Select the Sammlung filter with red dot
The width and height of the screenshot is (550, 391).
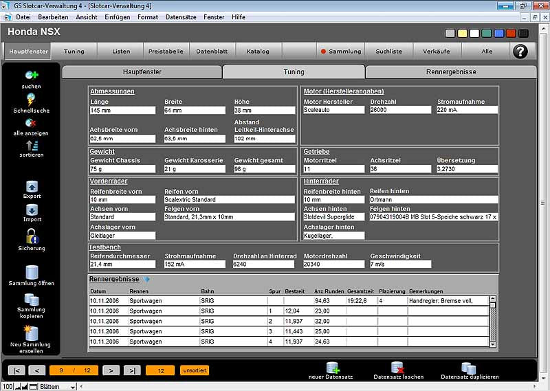[340, 52]
